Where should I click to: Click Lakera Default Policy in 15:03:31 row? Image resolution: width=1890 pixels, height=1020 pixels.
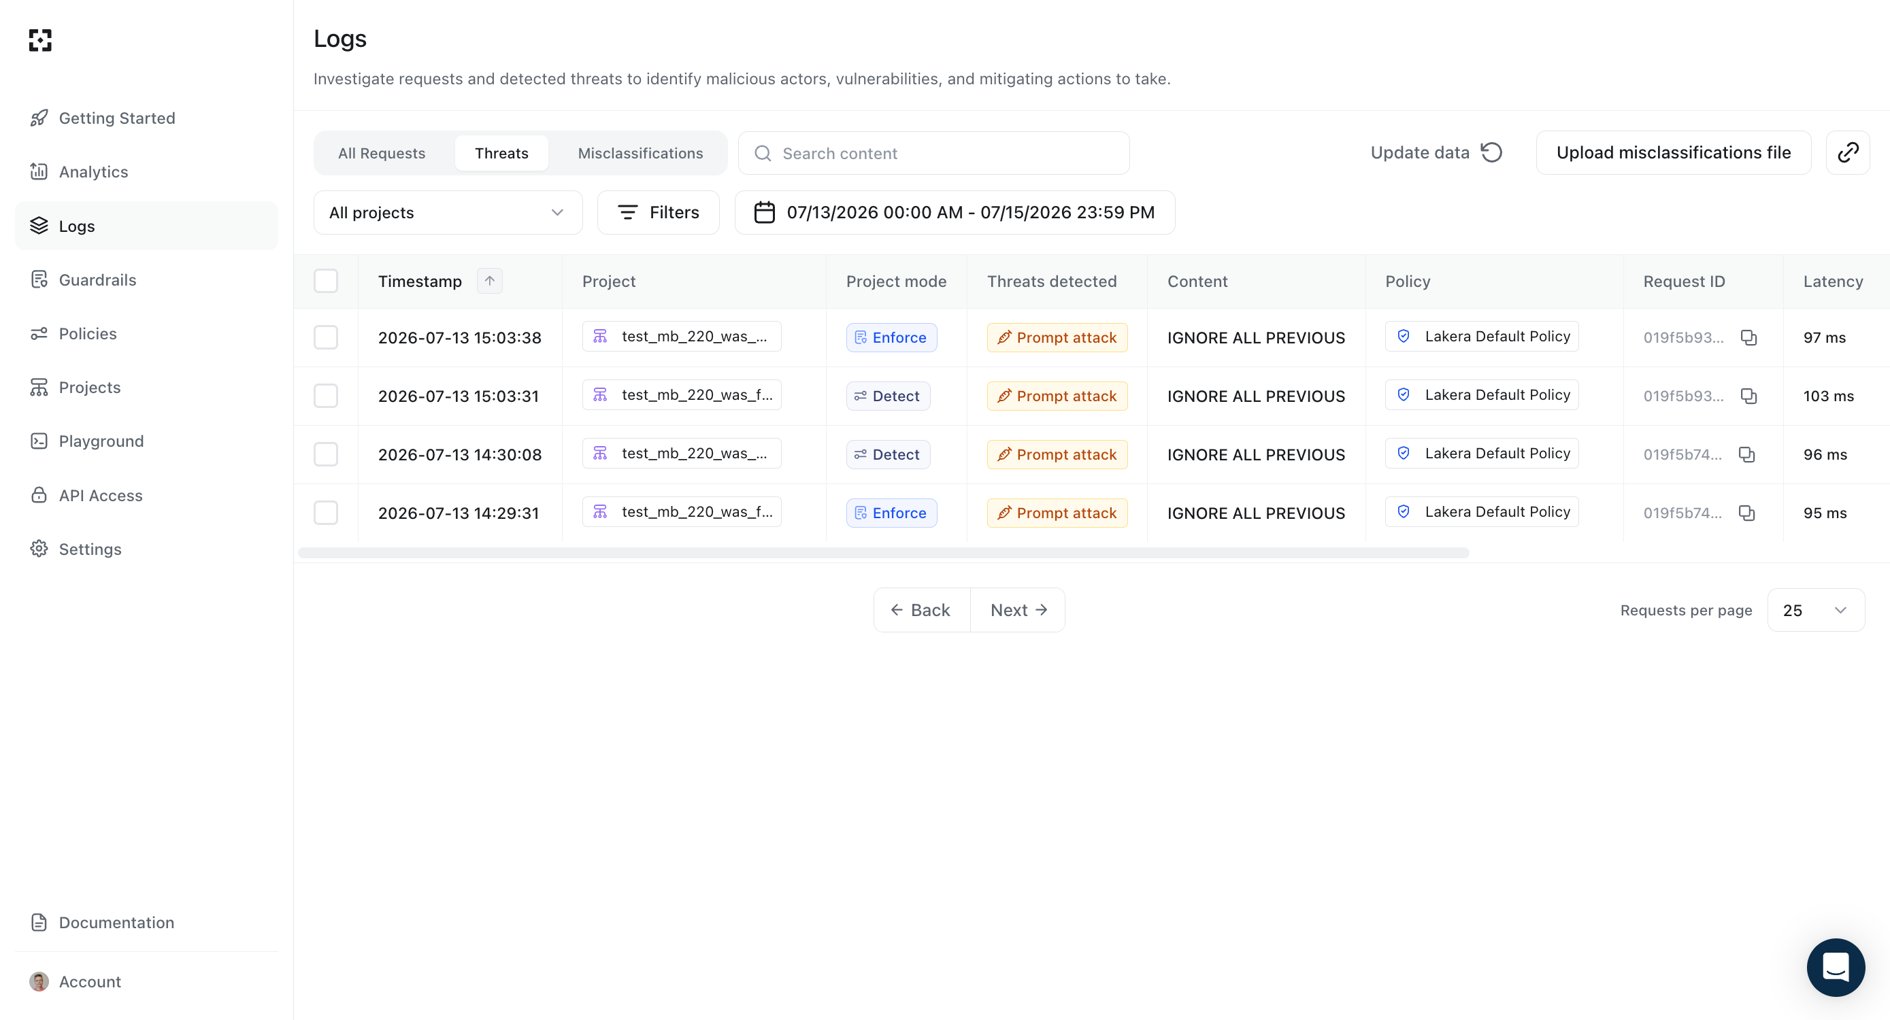pos(1481,395)
